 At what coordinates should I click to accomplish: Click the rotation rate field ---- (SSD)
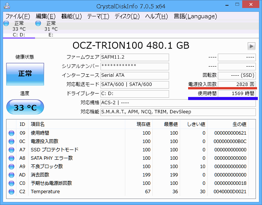(x=237, y=75)
